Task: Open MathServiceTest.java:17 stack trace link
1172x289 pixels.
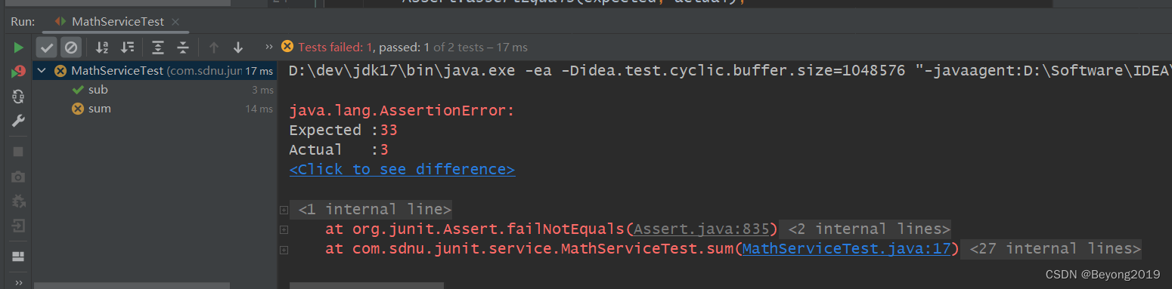Action: (x=846, y=249)
